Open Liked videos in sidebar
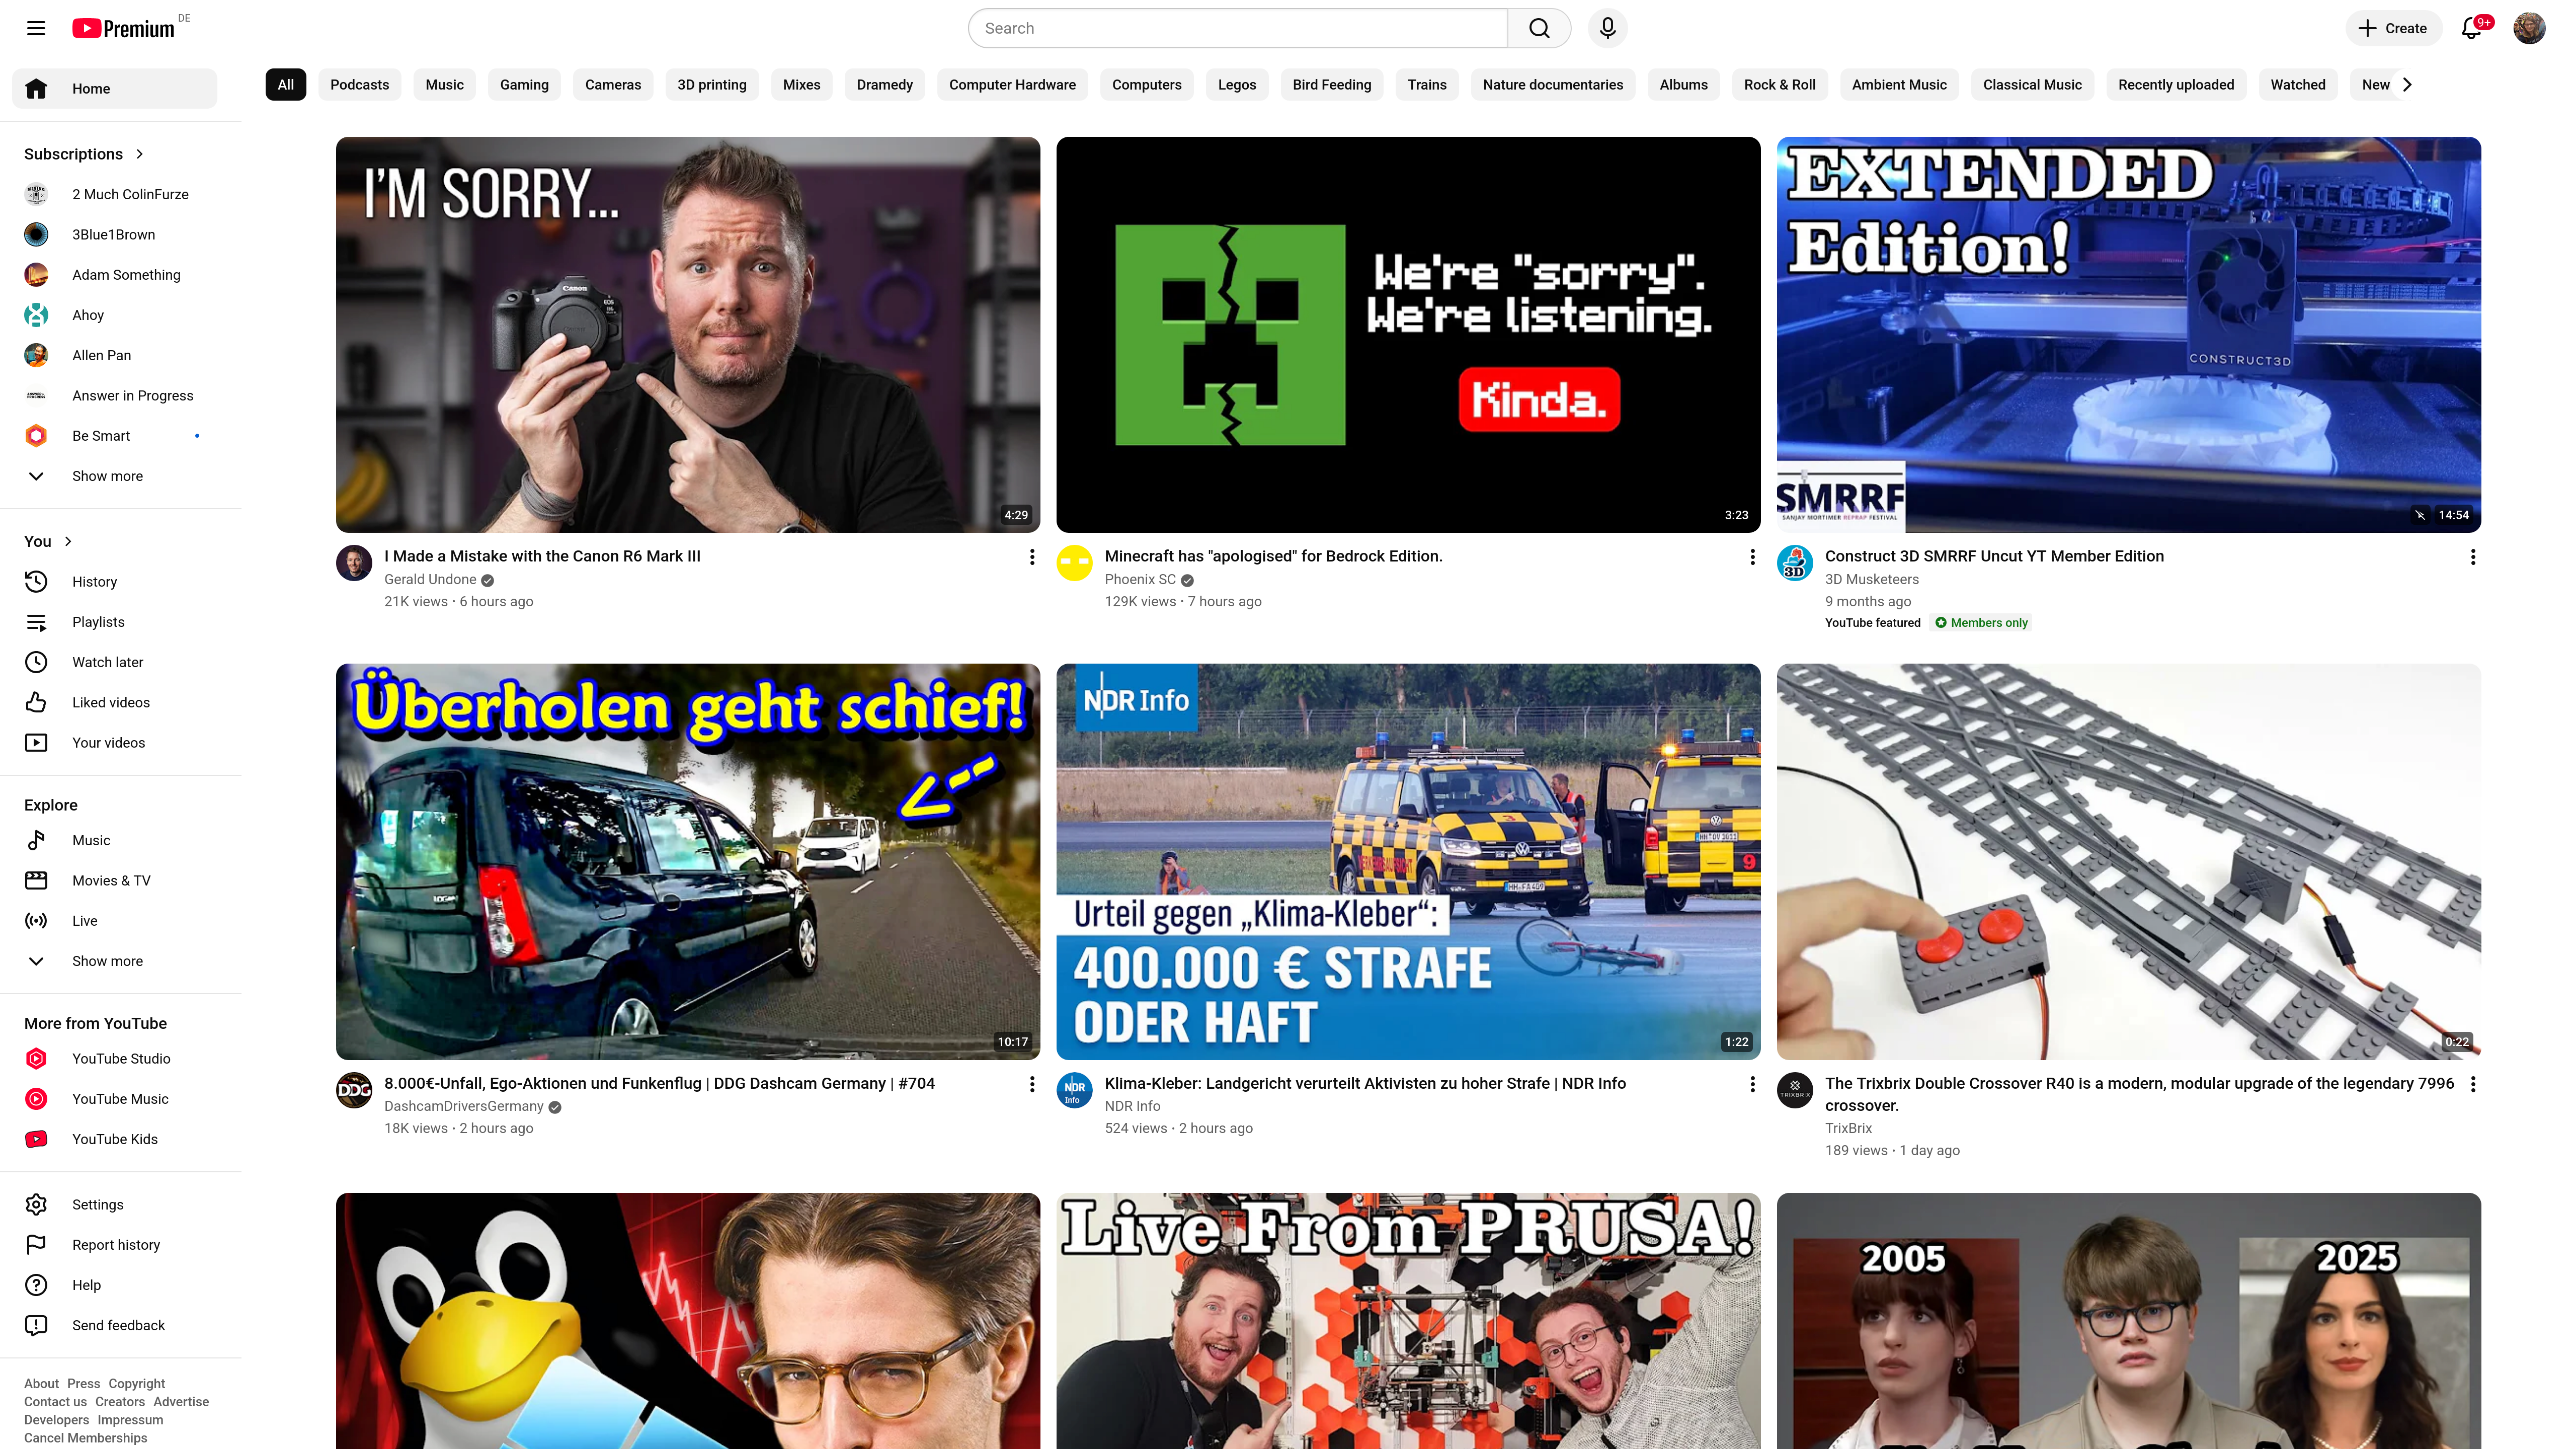 [110, 702]
